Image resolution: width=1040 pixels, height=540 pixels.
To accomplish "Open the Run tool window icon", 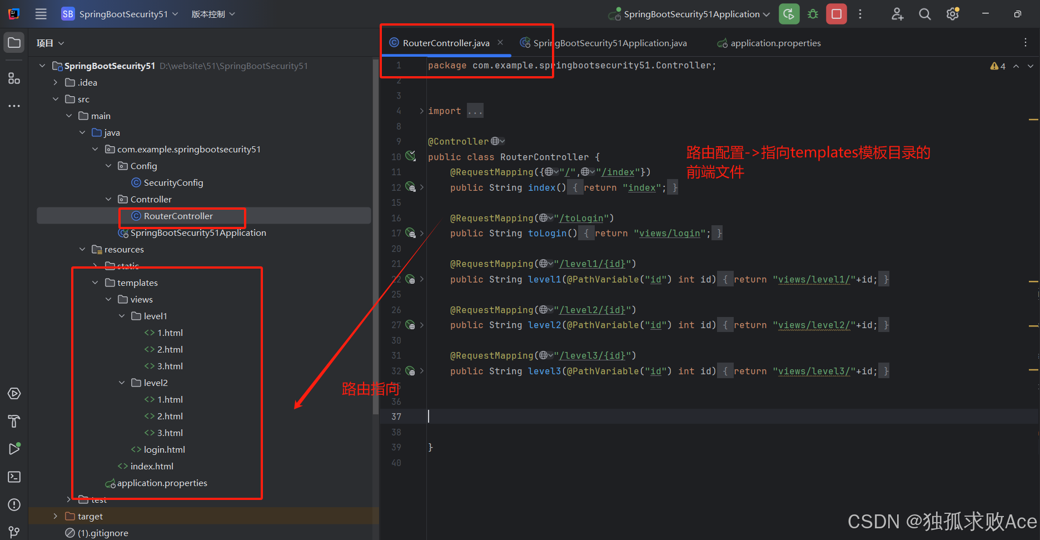I will click(x=14, y=449).
